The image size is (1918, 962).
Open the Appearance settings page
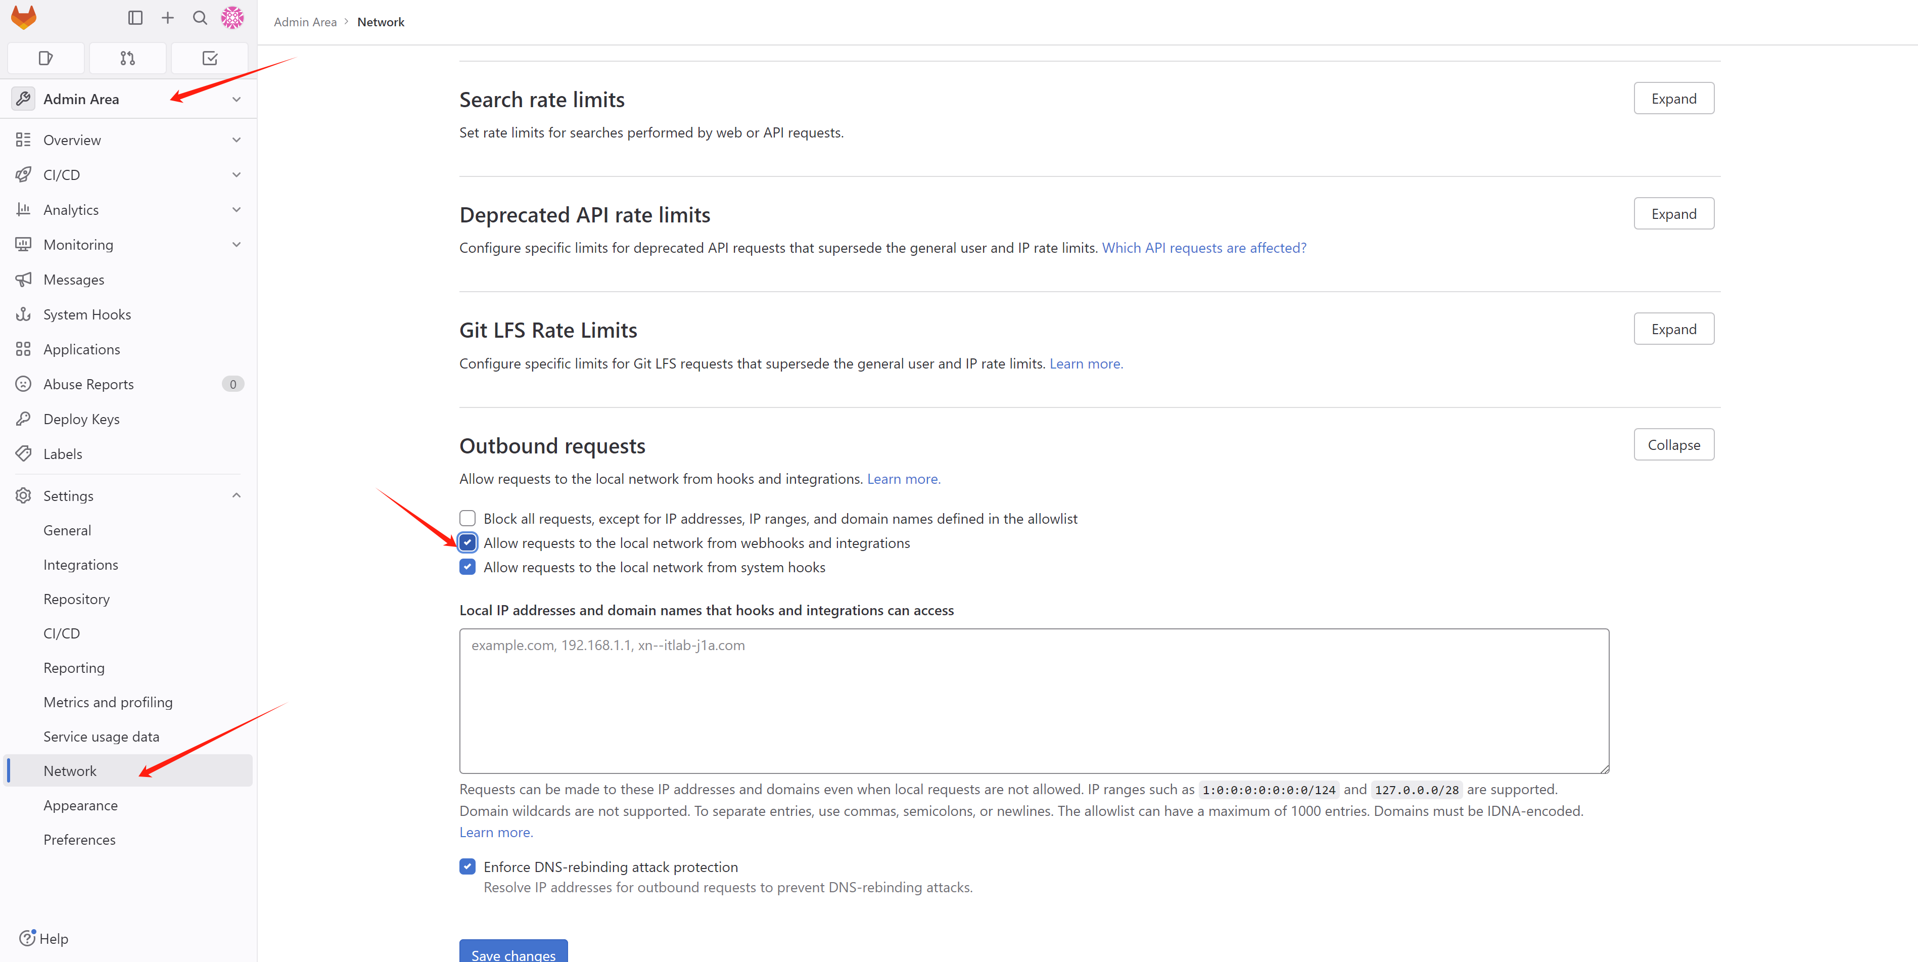[x=80, y=806]
